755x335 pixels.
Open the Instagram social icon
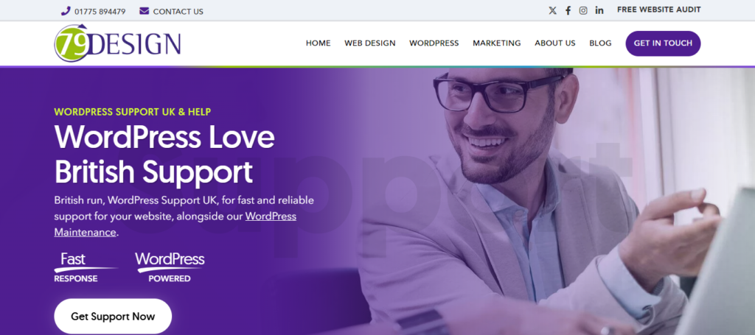click(x=583, y=10)
